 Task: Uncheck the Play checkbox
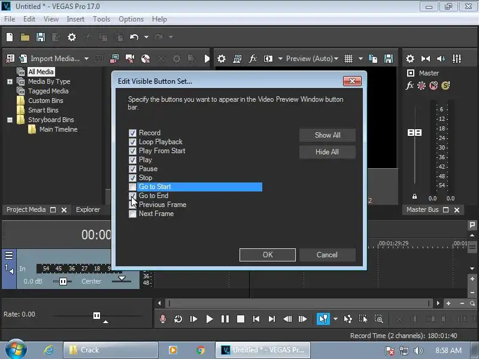coord(132,160)
